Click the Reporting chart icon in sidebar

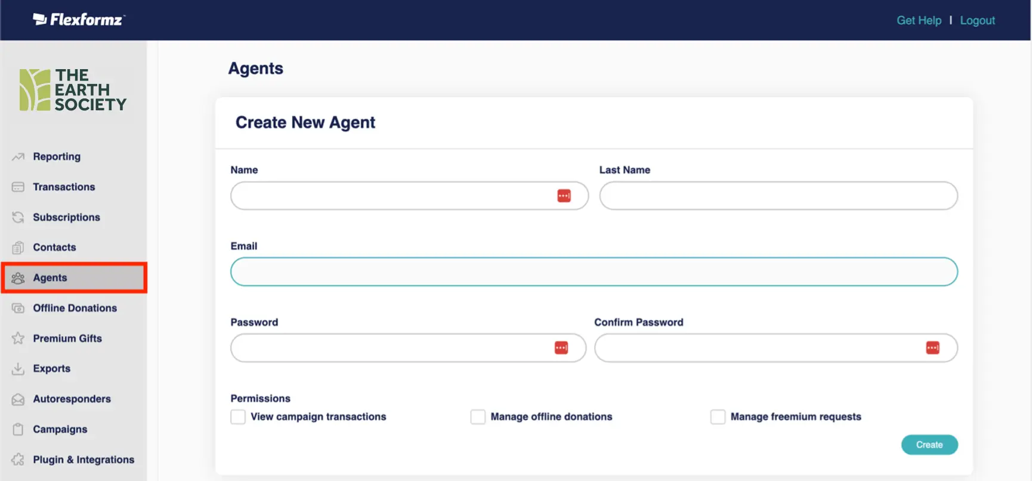[x=18, y=157]
